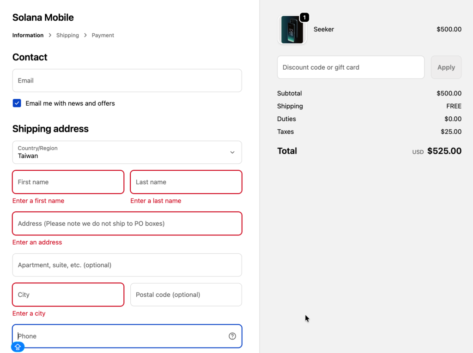This screenshot has width=473, height=353.
Task: Go to Information breadcrumb step
Action: click(28, 35)
